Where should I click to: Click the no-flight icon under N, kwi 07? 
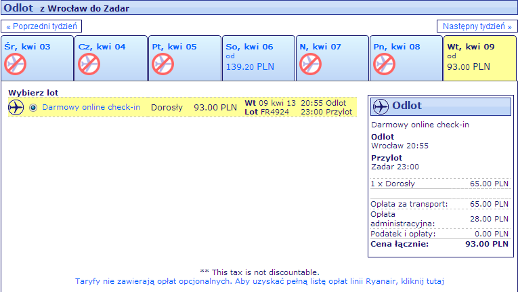coord(310,64)
